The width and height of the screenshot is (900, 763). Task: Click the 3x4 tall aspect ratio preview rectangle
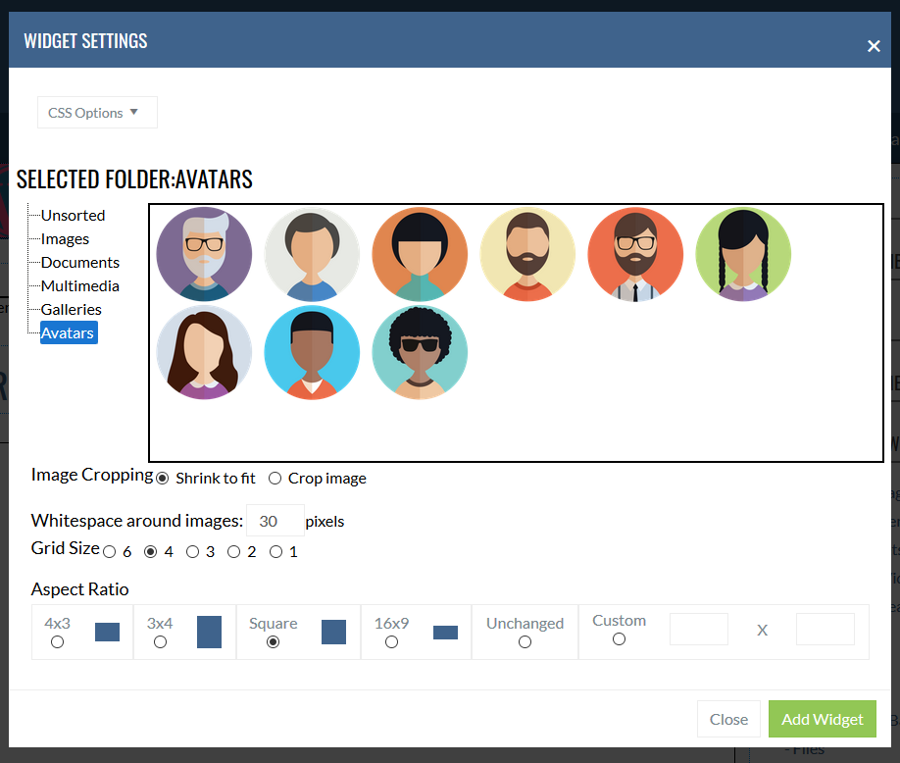click(x=209, y=633)
